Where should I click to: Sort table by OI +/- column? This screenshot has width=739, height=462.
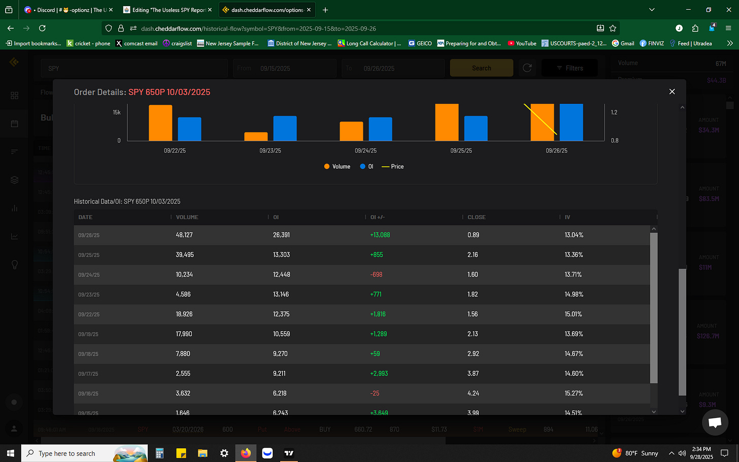[x=378, y=217]
